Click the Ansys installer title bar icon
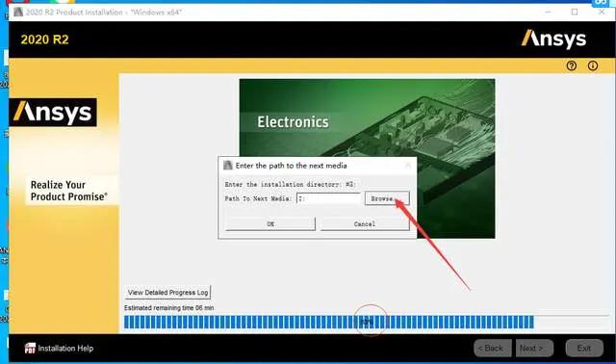Screen dimensions: 616x364 tap(18, 12)
